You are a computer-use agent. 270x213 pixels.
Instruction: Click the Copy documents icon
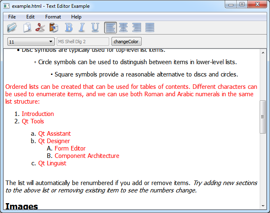27,28
